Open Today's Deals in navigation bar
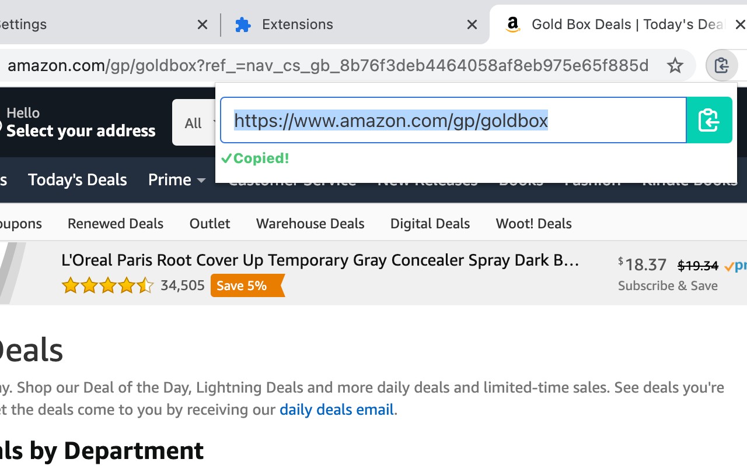The width and height of the screenshot is (747, 466). pos(78,179)
